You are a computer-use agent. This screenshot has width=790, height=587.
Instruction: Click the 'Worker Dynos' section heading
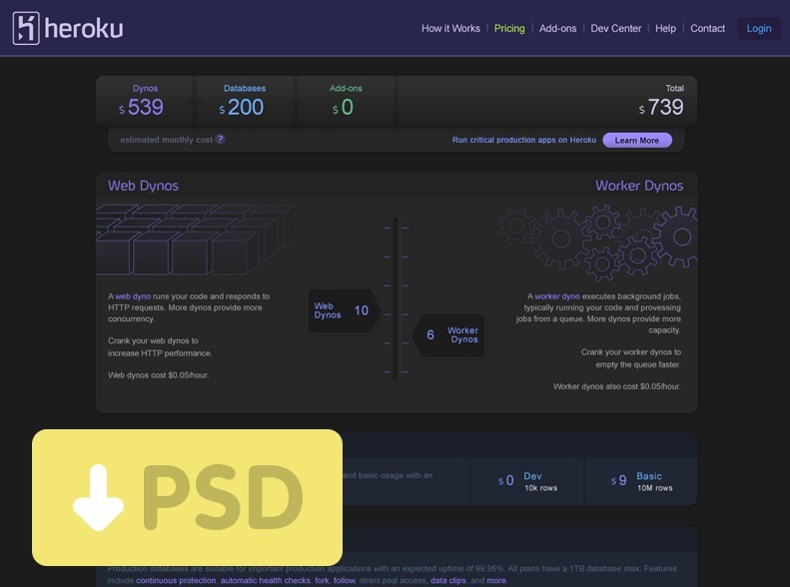(639, 186)
